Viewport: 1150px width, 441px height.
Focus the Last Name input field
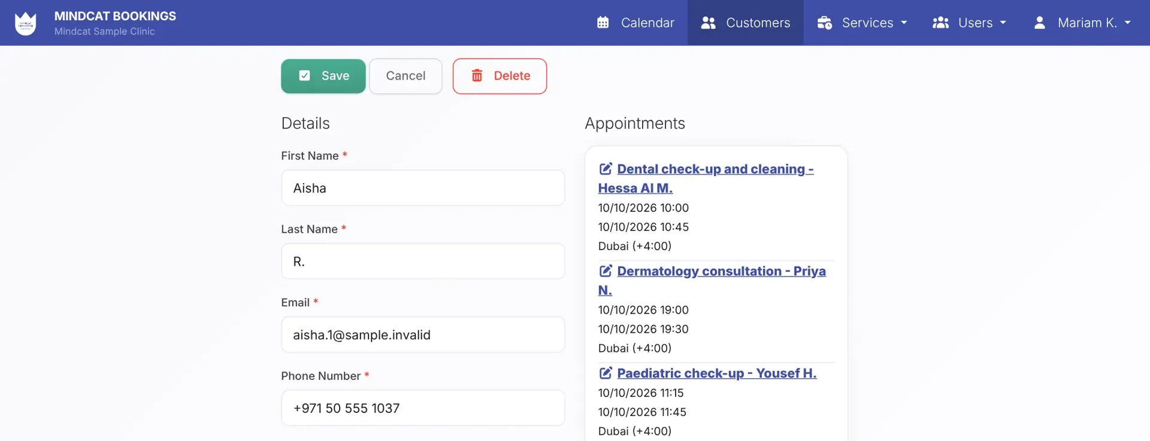[x=423, y=261]
